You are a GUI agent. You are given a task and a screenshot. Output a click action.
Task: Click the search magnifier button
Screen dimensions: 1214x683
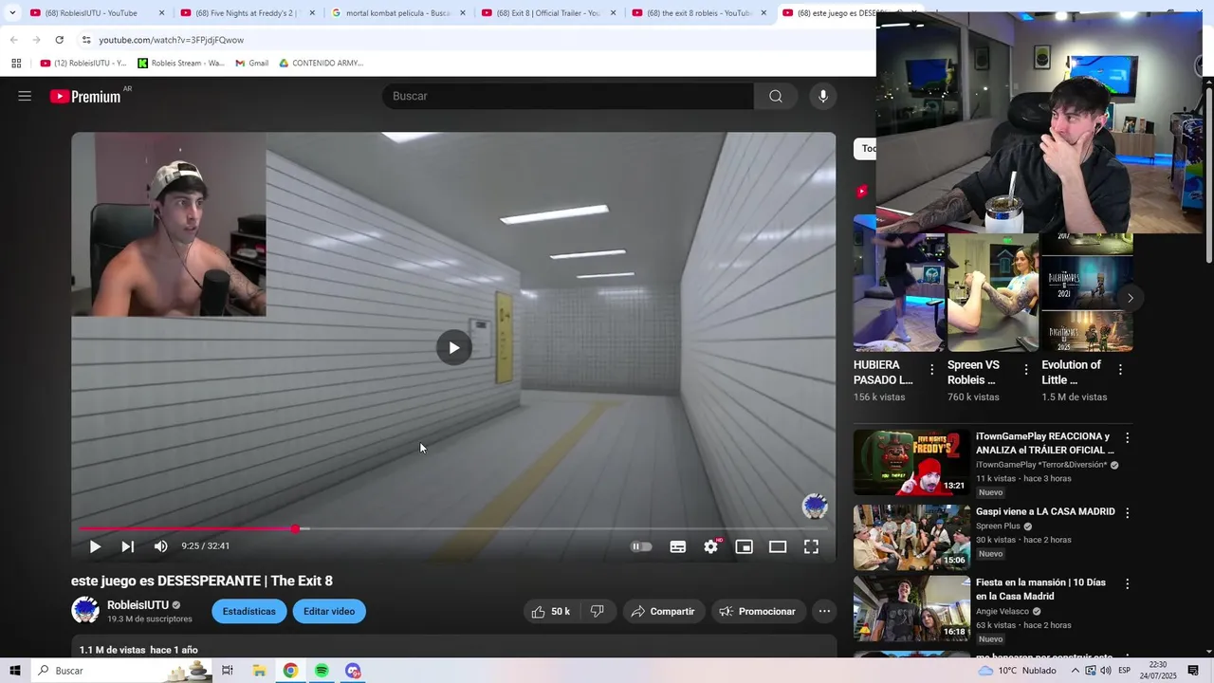click(776, 96)
